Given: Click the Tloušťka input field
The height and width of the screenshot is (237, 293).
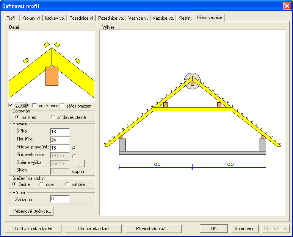Looking at the screenshot, I should (x=60, y=140).
